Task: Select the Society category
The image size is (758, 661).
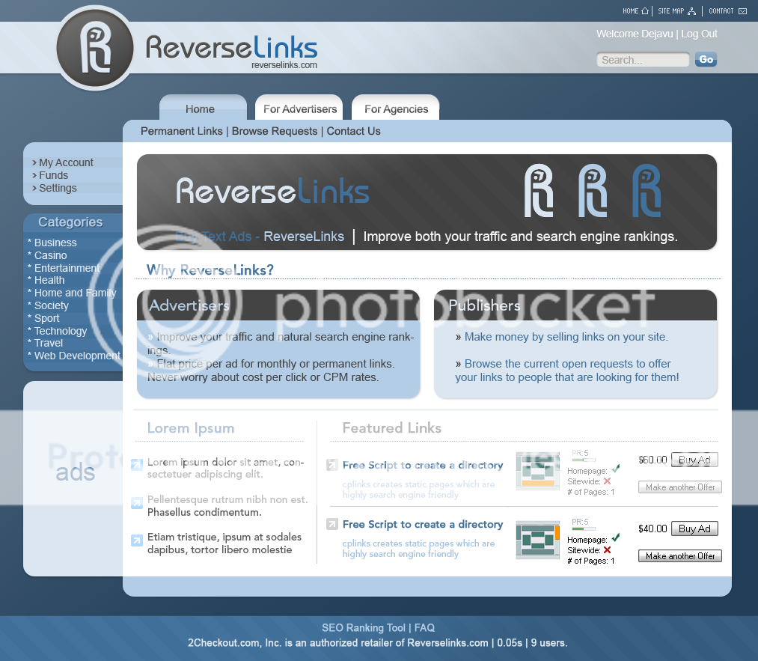Action: (x=51, y=305)
